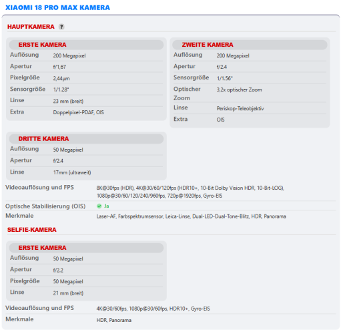Viewport: 345px width, 334px height.
Task: Select Doppelpixel-PDAF, OIS text
Action: pos(78,112)
